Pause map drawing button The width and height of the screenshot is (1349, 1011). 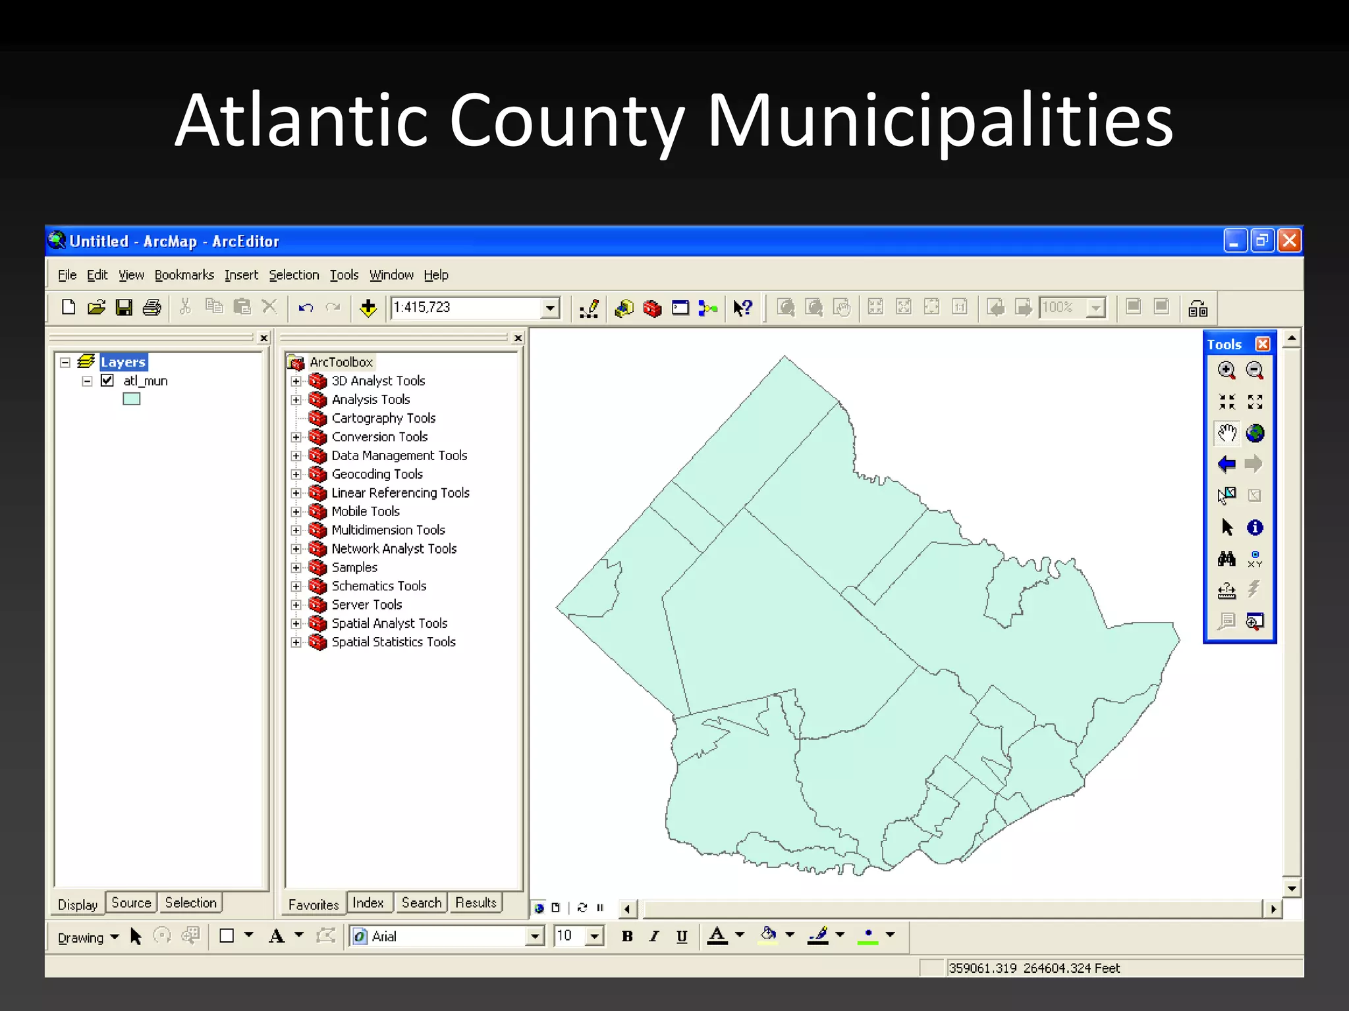click(600, 908)
